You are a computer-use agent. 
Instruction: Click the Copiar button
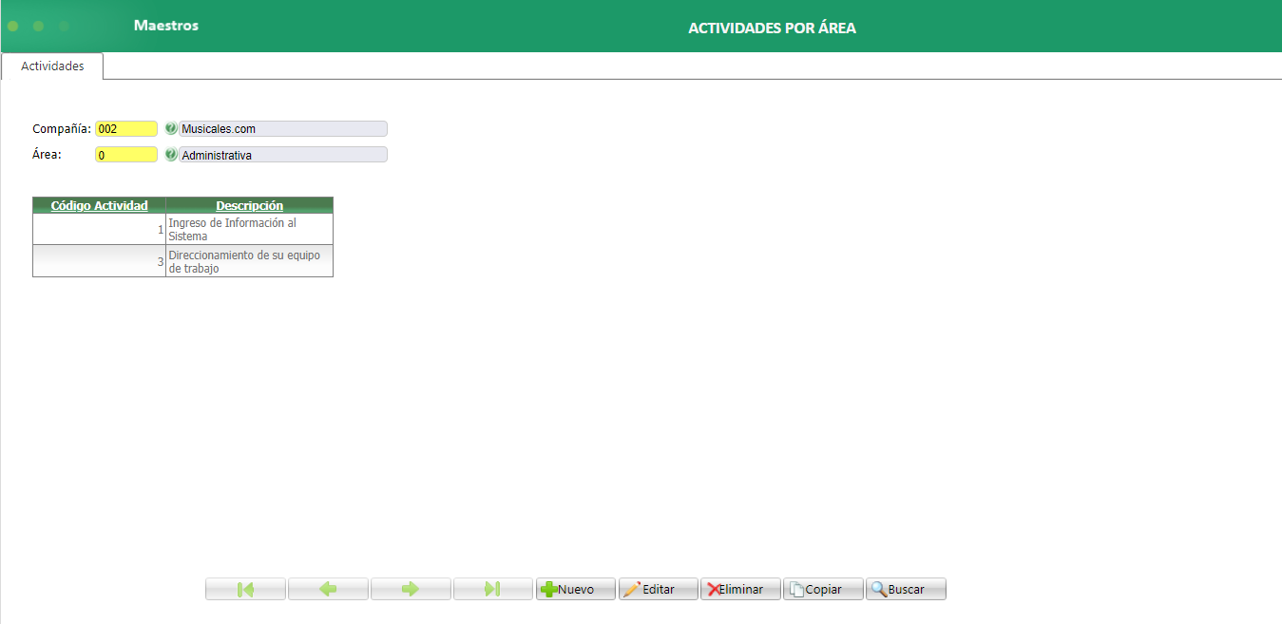click(823, 589)
